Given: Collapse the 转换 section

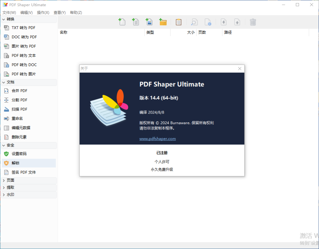Looking at the screenshot, I should (4, 19).
